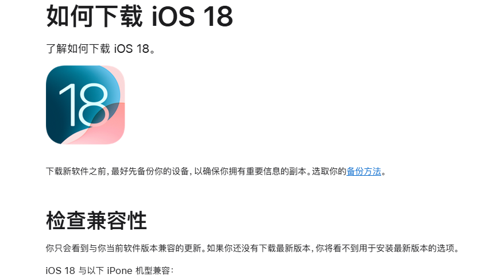Click the phrase 如果你还没有下载最新版本
Viewport: 503px width, 278px height.
point(258,249)
